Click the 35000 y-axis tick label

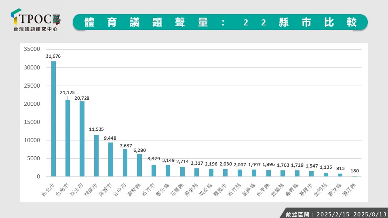pos(32,49)
